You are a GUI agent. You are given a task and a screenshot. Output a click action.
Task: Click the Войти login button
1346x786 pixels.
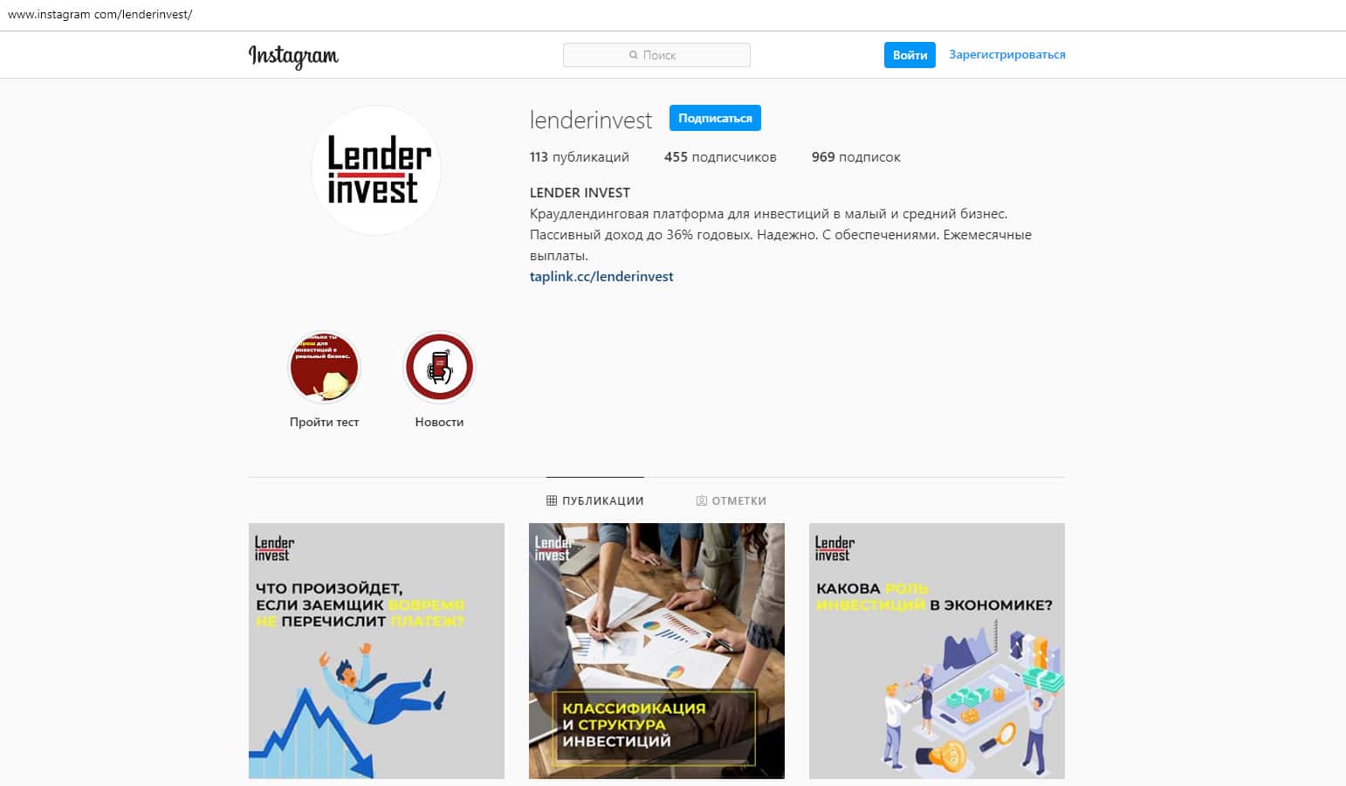click(910, 55)
